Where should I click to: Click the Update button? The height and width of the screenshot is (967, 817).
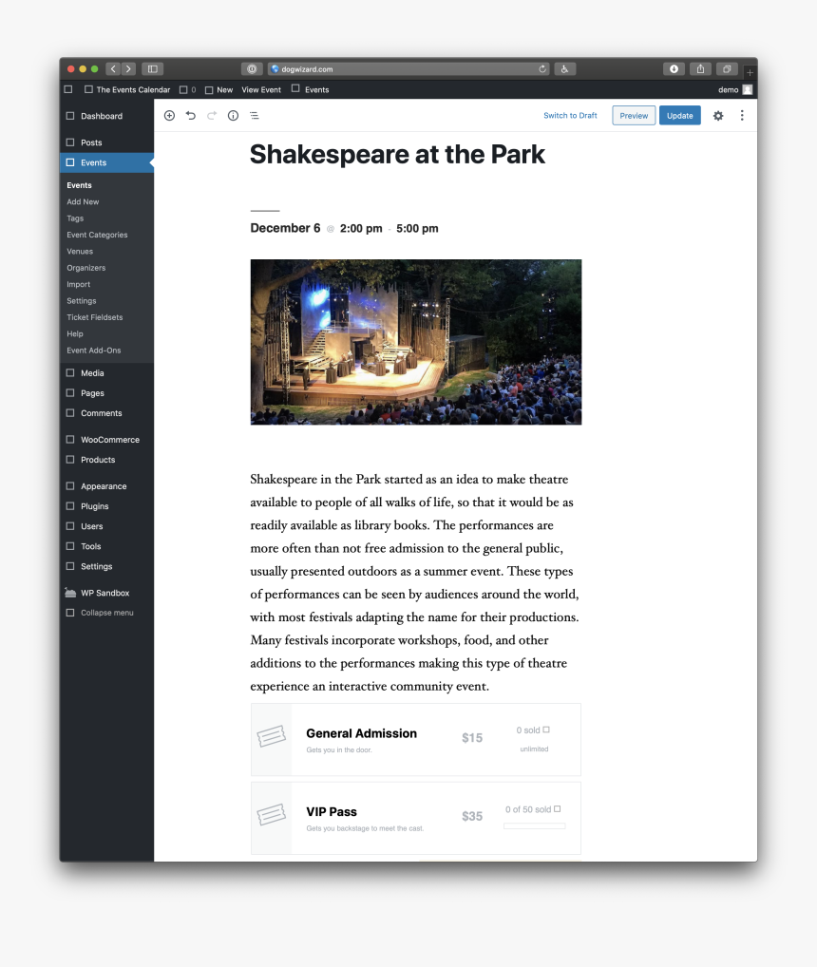coord(679,116)
